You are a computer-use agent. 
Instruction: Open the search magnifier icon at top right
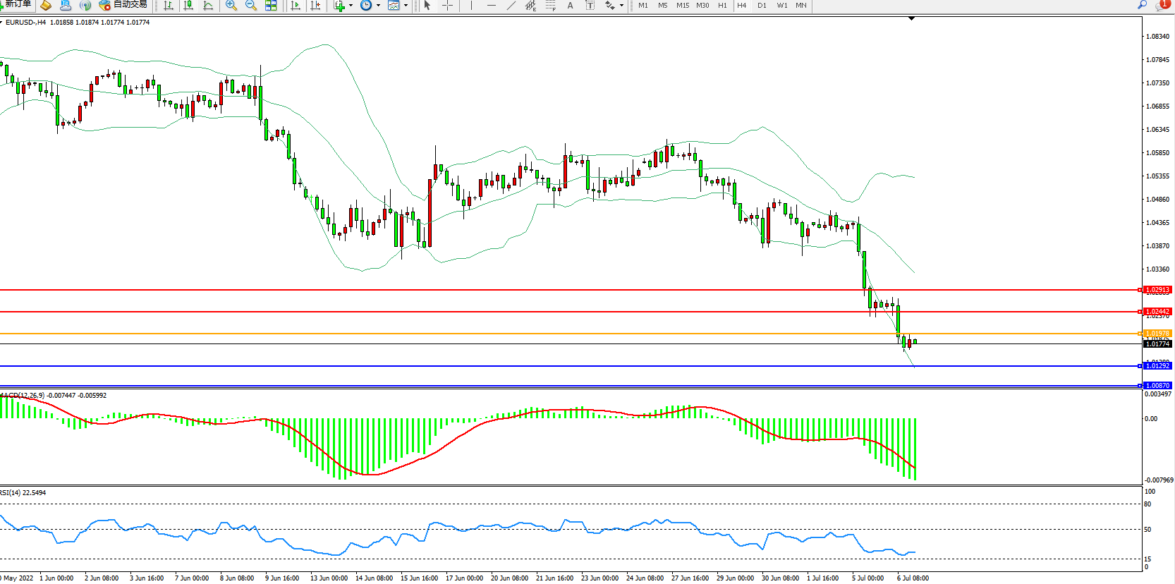click(1142, 5)
